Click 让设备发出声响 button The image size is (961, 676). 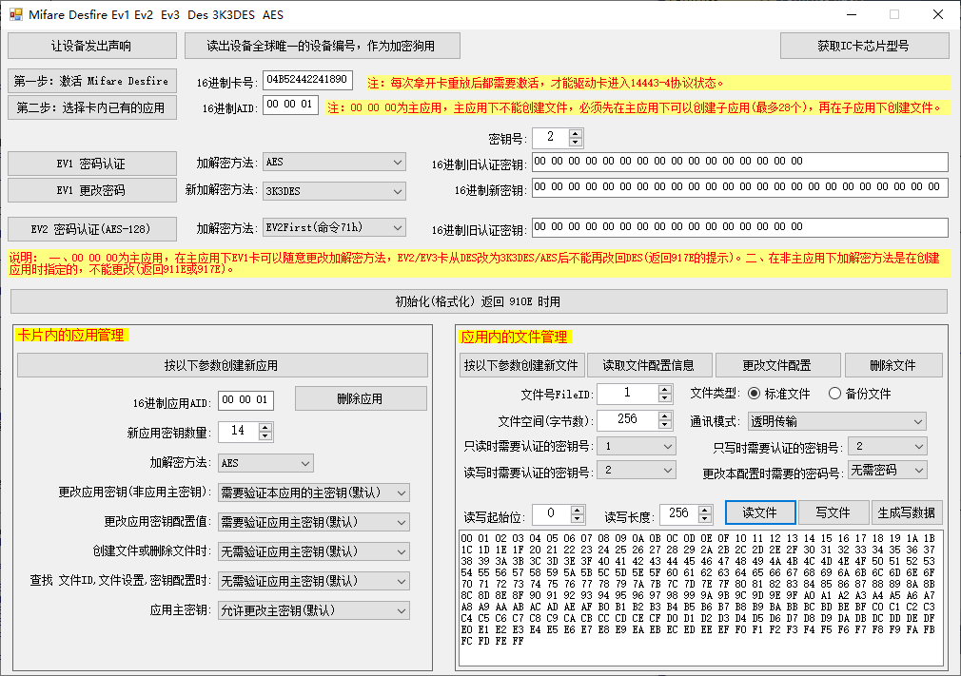click(x=92, y=46)
